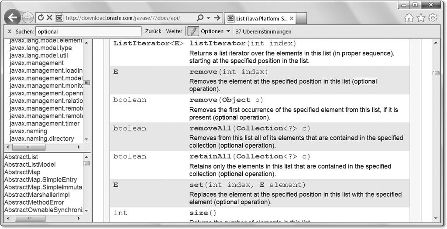Open favorites star icon
The width and height of the screenshot is (447, 229).
(421, 18)
